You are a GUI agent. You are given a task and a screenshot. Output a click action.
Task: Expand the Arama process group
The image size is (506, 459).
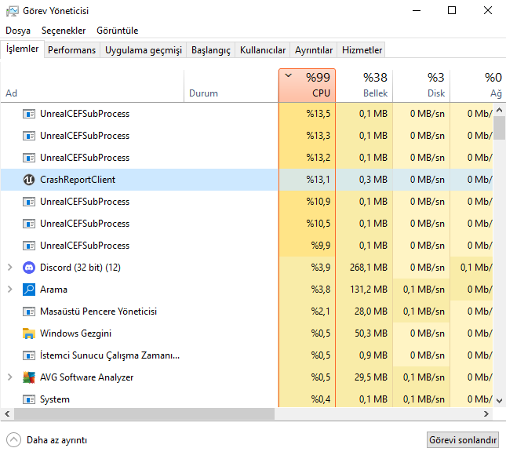point(9,290)
